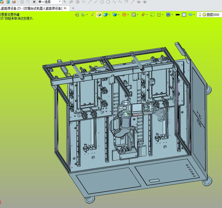Click the eraser/clear highlight icon

click(x=93, y=15)
